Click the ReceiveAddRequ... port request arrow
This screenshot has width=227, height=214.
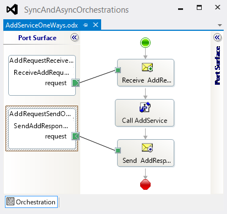click(x=75, y=83)
